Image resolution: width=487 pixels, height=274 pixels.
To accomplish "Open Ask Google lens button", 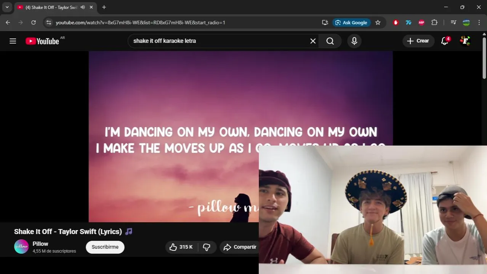I will pyautogui.click(x=351, y=22).
